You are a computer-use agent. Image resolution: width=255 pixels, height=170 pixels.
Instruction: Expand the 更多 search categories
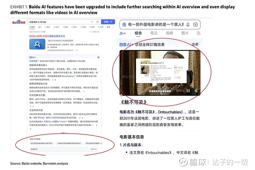109,27
